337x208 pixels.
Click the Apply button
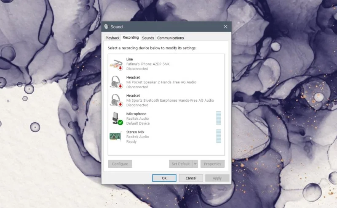tap(217, 178)
